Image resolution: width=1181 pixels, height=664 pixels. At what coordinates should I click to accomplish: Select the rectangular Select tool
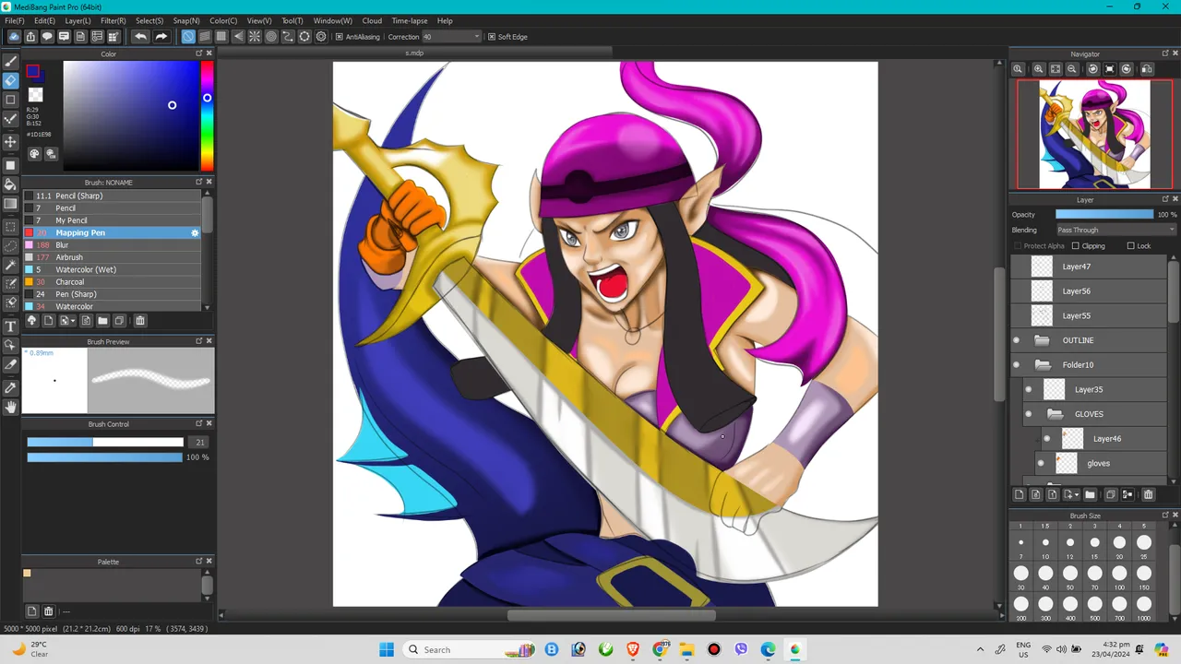pyautogui.click(x=11, y=226)
